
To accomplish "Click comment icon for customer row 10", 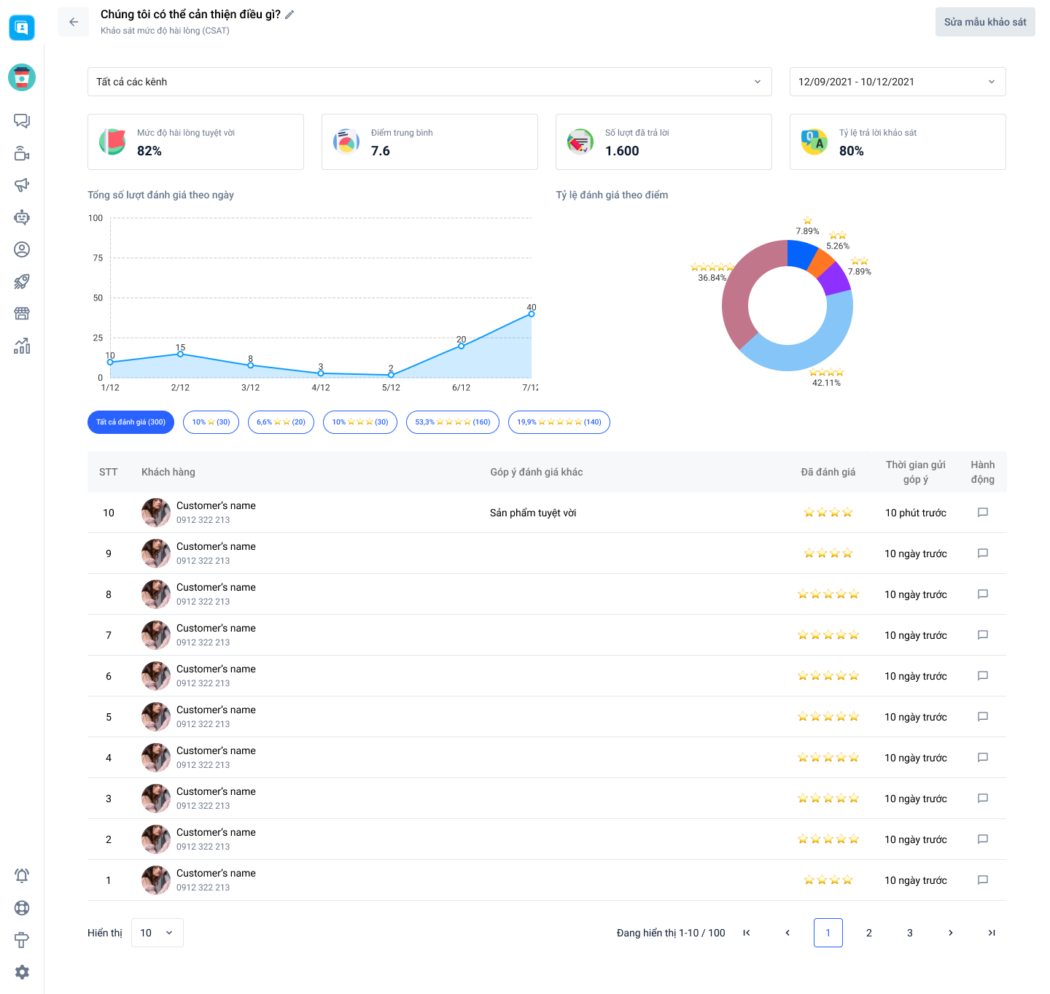I will pos(982,513).
